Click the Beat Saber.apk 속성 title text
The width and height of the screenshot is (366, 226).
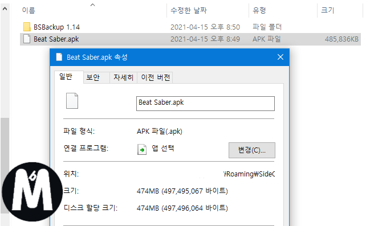point(97,57)
